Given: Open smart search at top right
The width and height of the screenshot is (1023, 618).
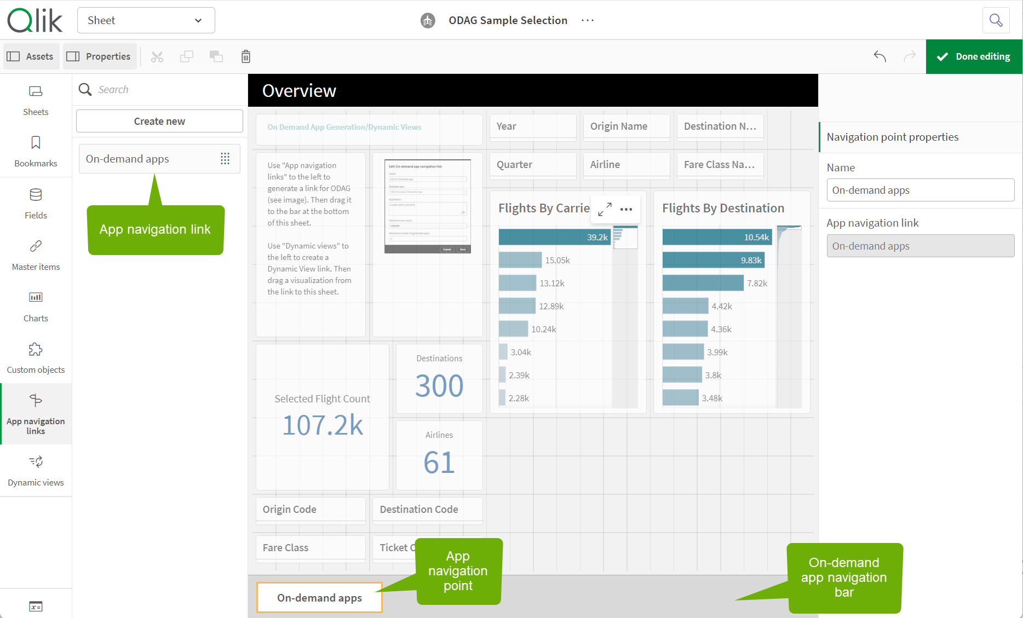Looking at the screenshot, I should tap(996, 20).
